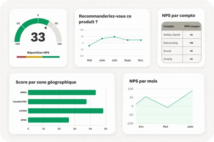
Task: Click the NPS value 100 for Delivership
Action: coord(191,43)
